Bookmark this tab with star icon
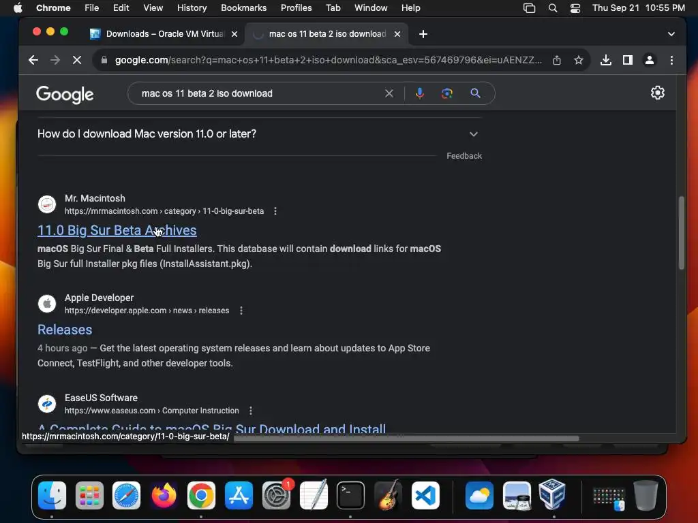The height and width of the screenshot is (523, 698). point(578,60)
